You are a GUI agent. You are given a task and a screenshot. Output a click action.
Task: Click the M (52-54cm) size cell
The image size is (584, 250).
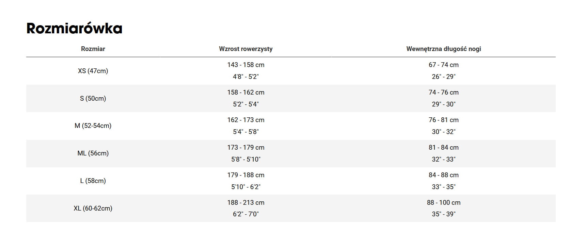(93, 126)
